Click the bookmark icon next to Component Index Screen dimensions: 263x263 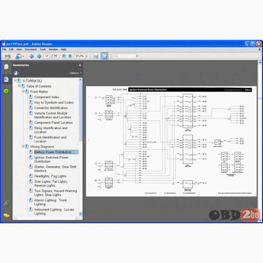31,97
